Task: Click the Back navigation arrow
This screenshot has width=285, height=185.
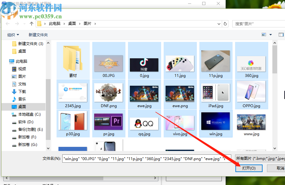Action: pos(8,24)
